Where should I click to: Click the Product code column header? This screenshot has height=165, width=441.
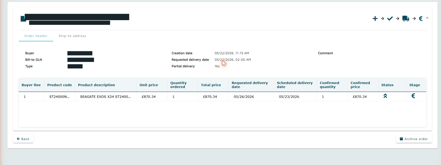tap(60, 85)
